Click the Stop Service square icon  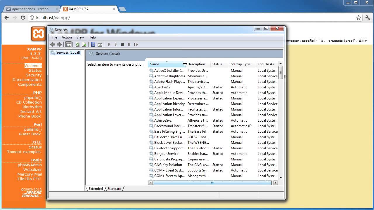(122, 44)
